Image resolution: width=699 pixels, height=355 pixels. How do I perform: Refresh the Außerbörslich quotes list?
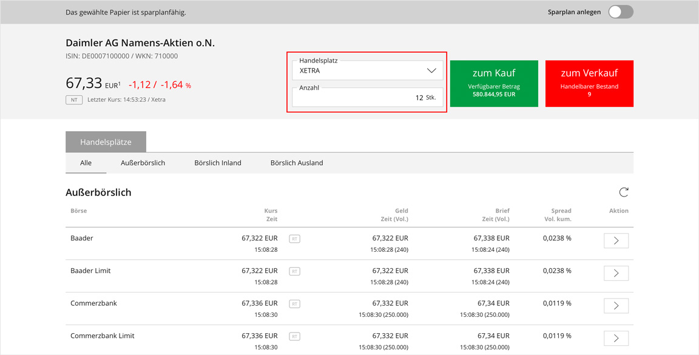(x=624, y=192)
